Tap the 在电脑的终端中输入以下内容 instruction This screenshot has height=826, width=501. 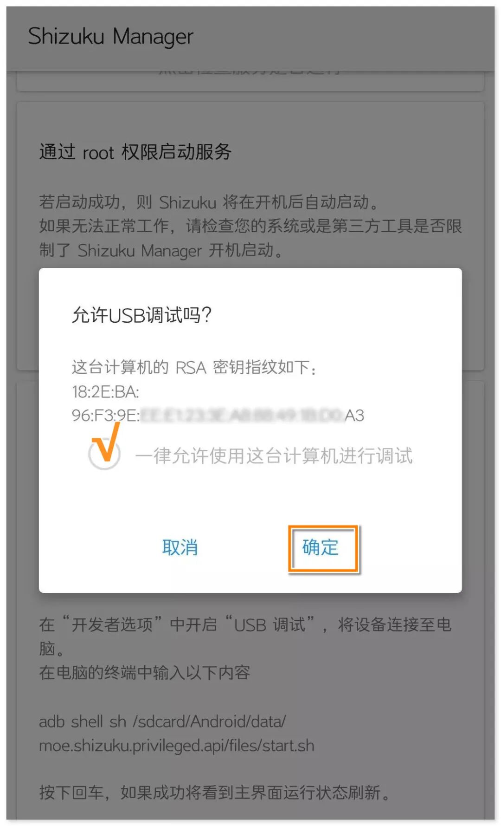pyautogui.click(x=145, y=672)
